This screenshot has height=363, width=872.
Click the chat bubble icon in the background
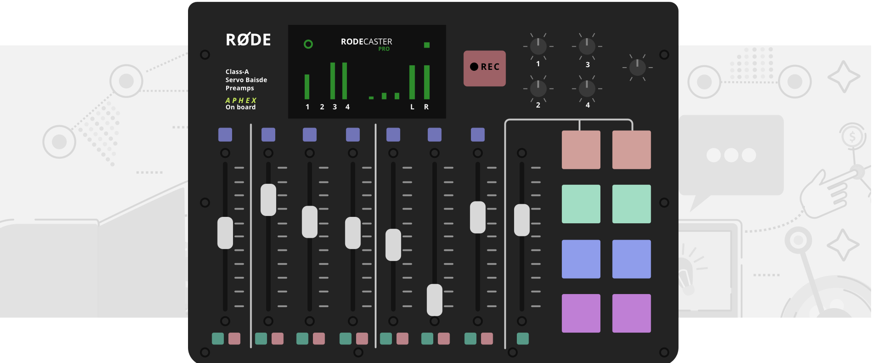(x=731, y=163)
